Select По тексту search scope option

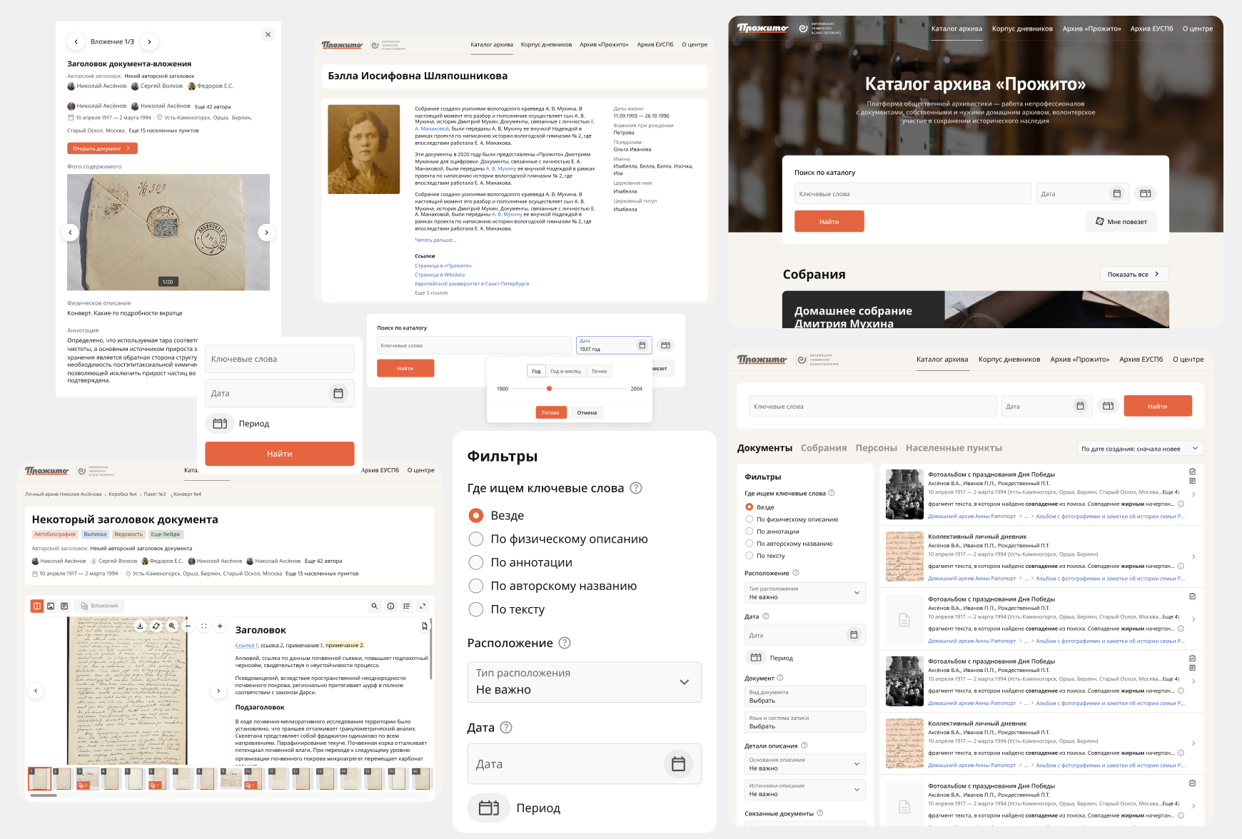[x=476, y=609]
